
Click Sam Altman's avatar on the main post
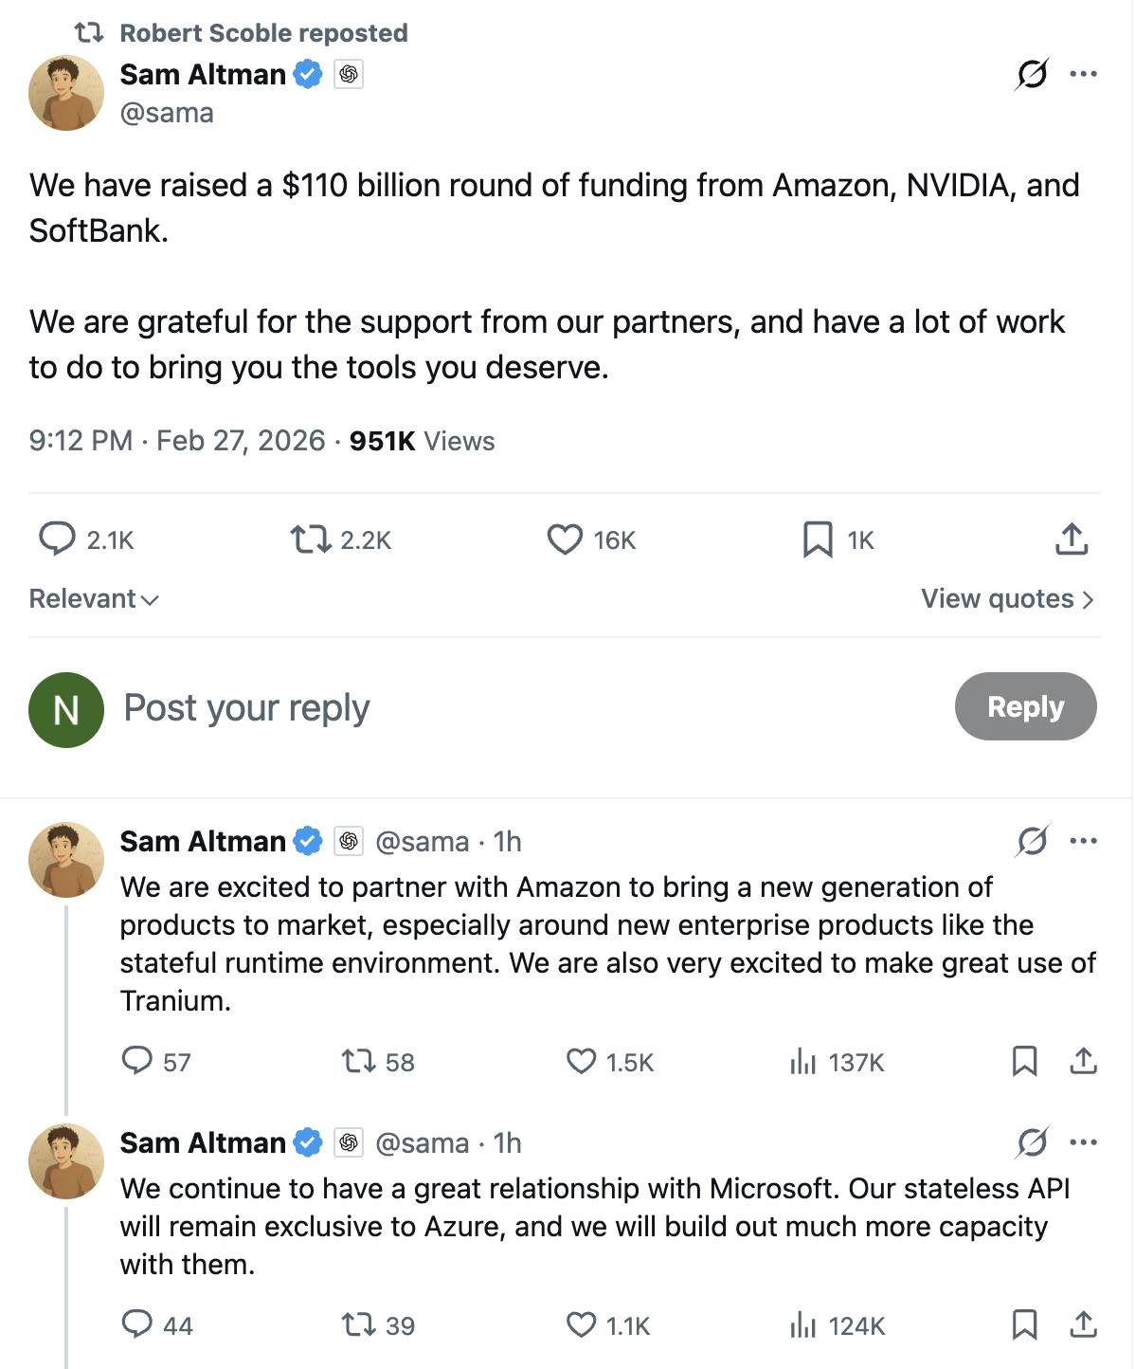click(x=66, y=92)
